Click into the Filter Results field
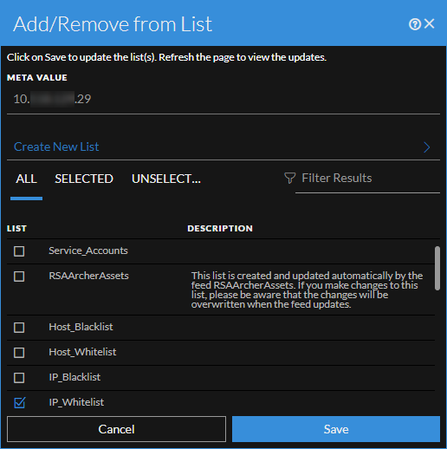Viewport: 447px width, 449px height. (x=367, y=179)
